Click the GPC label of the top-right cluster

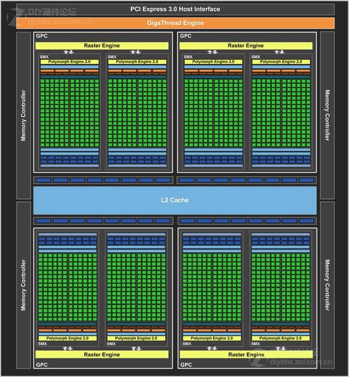[186, 36]
